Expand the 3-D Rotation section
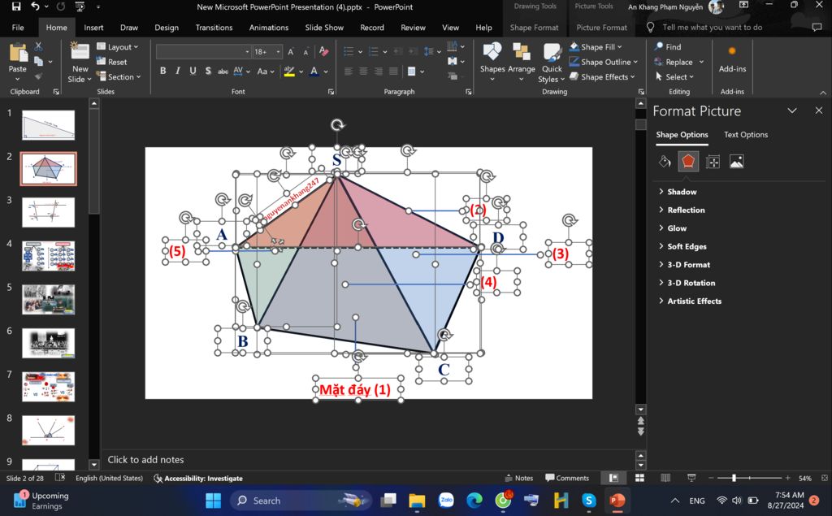The image size is (832, 516). 691,283
